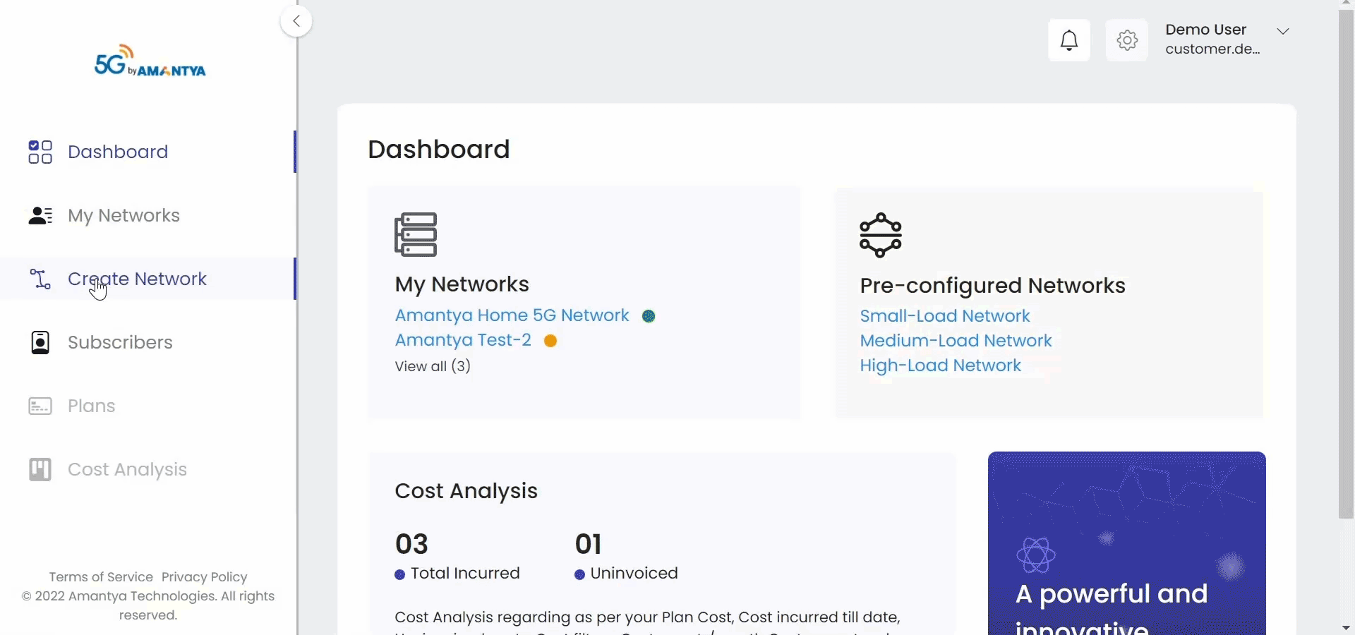
Task: Click the 03 Total Incurred value
Action: pos(412,544)
